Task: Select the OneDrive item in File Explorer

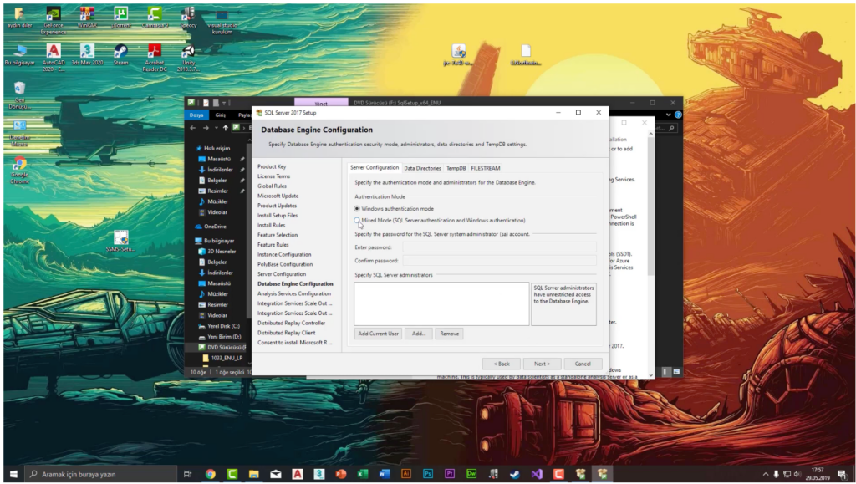Action: tap(214, 226)
